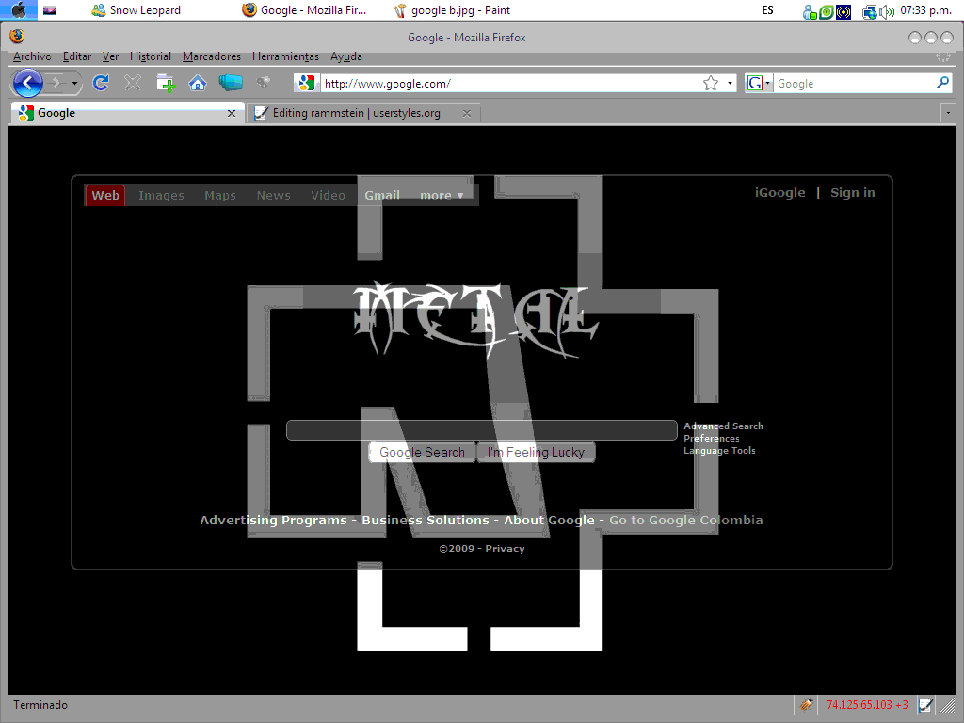Open Advertising Programs link
964x723 pixels.
[273, 520]
